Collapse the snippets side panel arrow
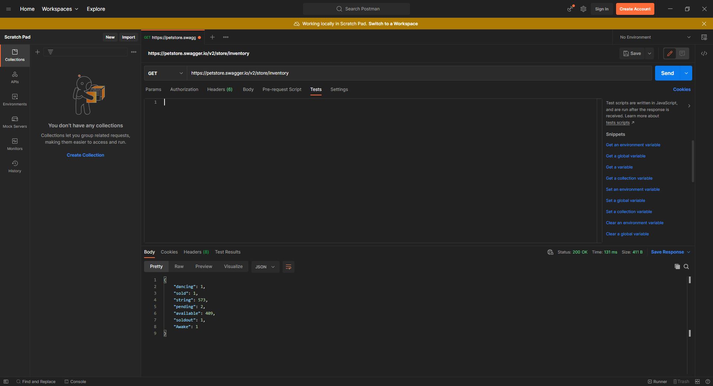Image resolution: width=713 pixels, height=386 pixels. (689, 106)
